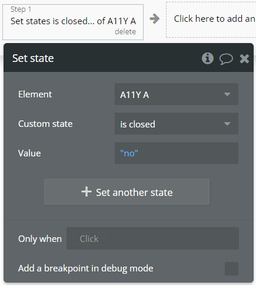Click the 'Click here to add an action' box
Viewport: 256px width, 285px height.
[x=211, y=19]
